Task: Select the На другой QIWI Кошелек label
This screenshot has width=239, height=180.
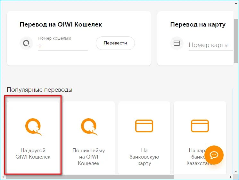Action: [x=33, y=153]
